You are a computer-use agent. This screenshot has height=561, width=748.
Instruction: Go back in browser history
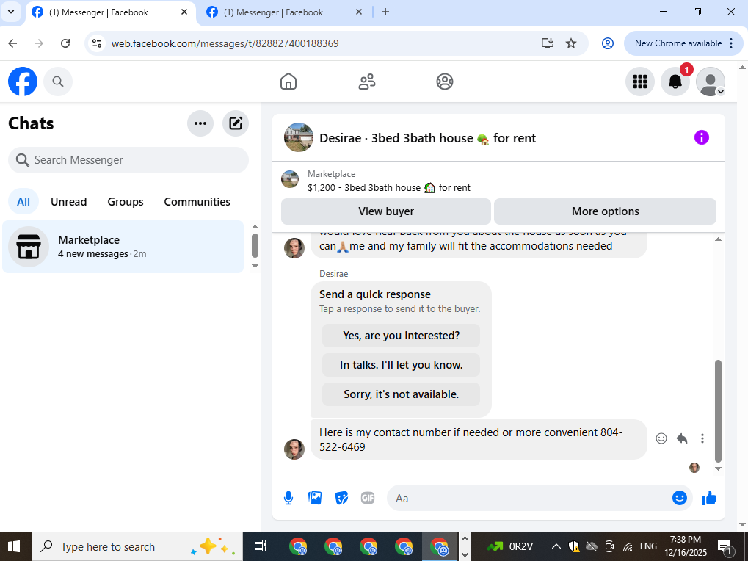(13, 43)
